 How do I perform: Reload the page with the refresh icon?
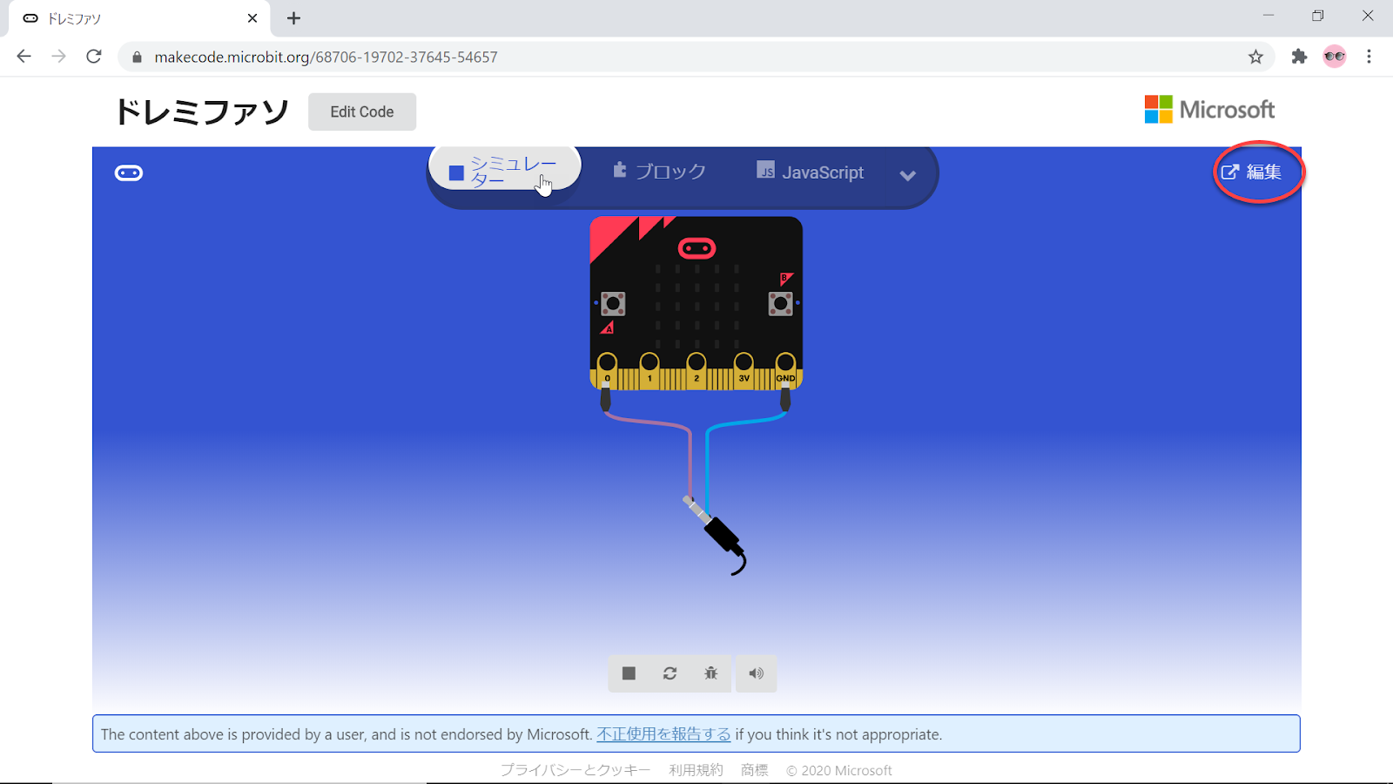click(94, 57)
